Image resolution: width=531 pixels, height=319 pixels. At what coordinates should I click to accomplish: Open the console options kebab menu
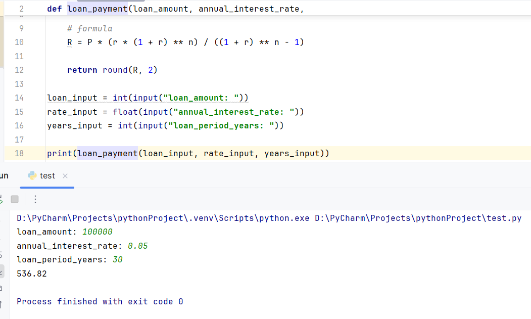[34, 199]
